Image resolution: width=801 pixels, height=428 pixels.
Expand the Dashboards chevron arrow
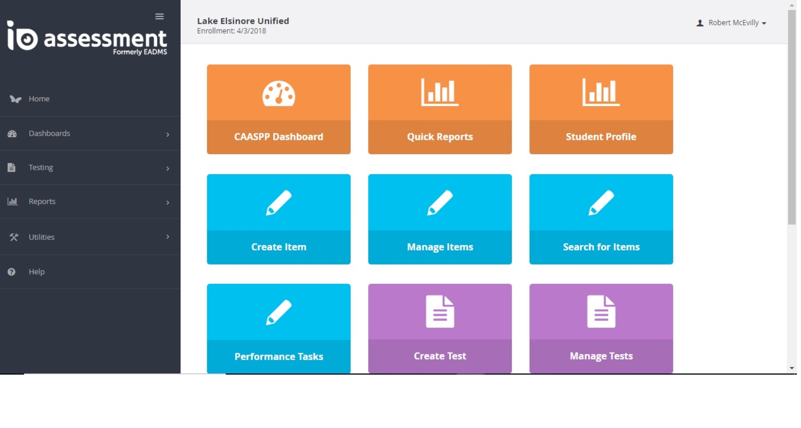pyautogui.click(x=168, y=135)
